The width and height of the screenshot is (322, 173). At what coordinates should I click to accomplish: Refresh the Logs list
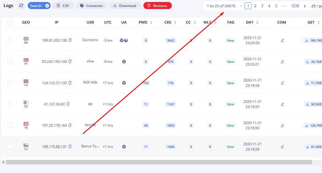click(21, 6)
